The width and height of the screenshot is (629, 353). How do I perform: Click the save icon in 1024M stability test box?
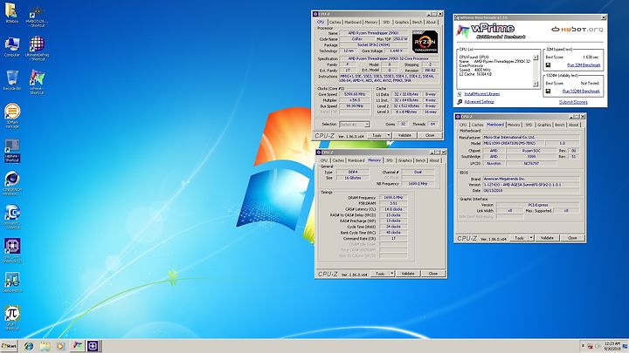pos(549,91)
